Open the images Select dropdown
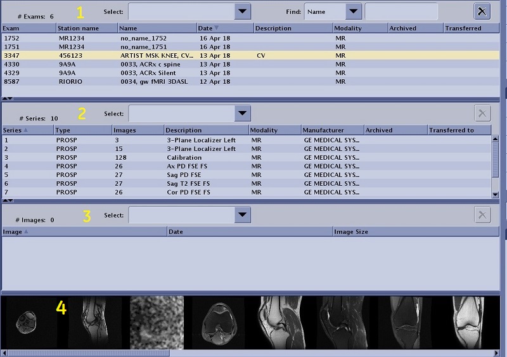 [241, 215]
